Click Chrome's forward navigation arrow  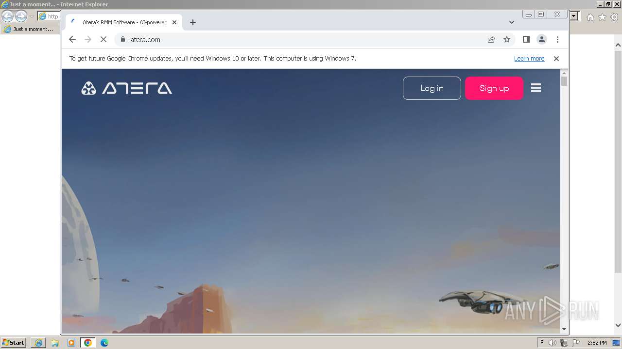coord(88,40)
